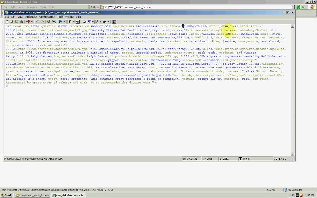The image size is (317, 198).
Task: Click the orange tray icon
Action: (301, 195)
